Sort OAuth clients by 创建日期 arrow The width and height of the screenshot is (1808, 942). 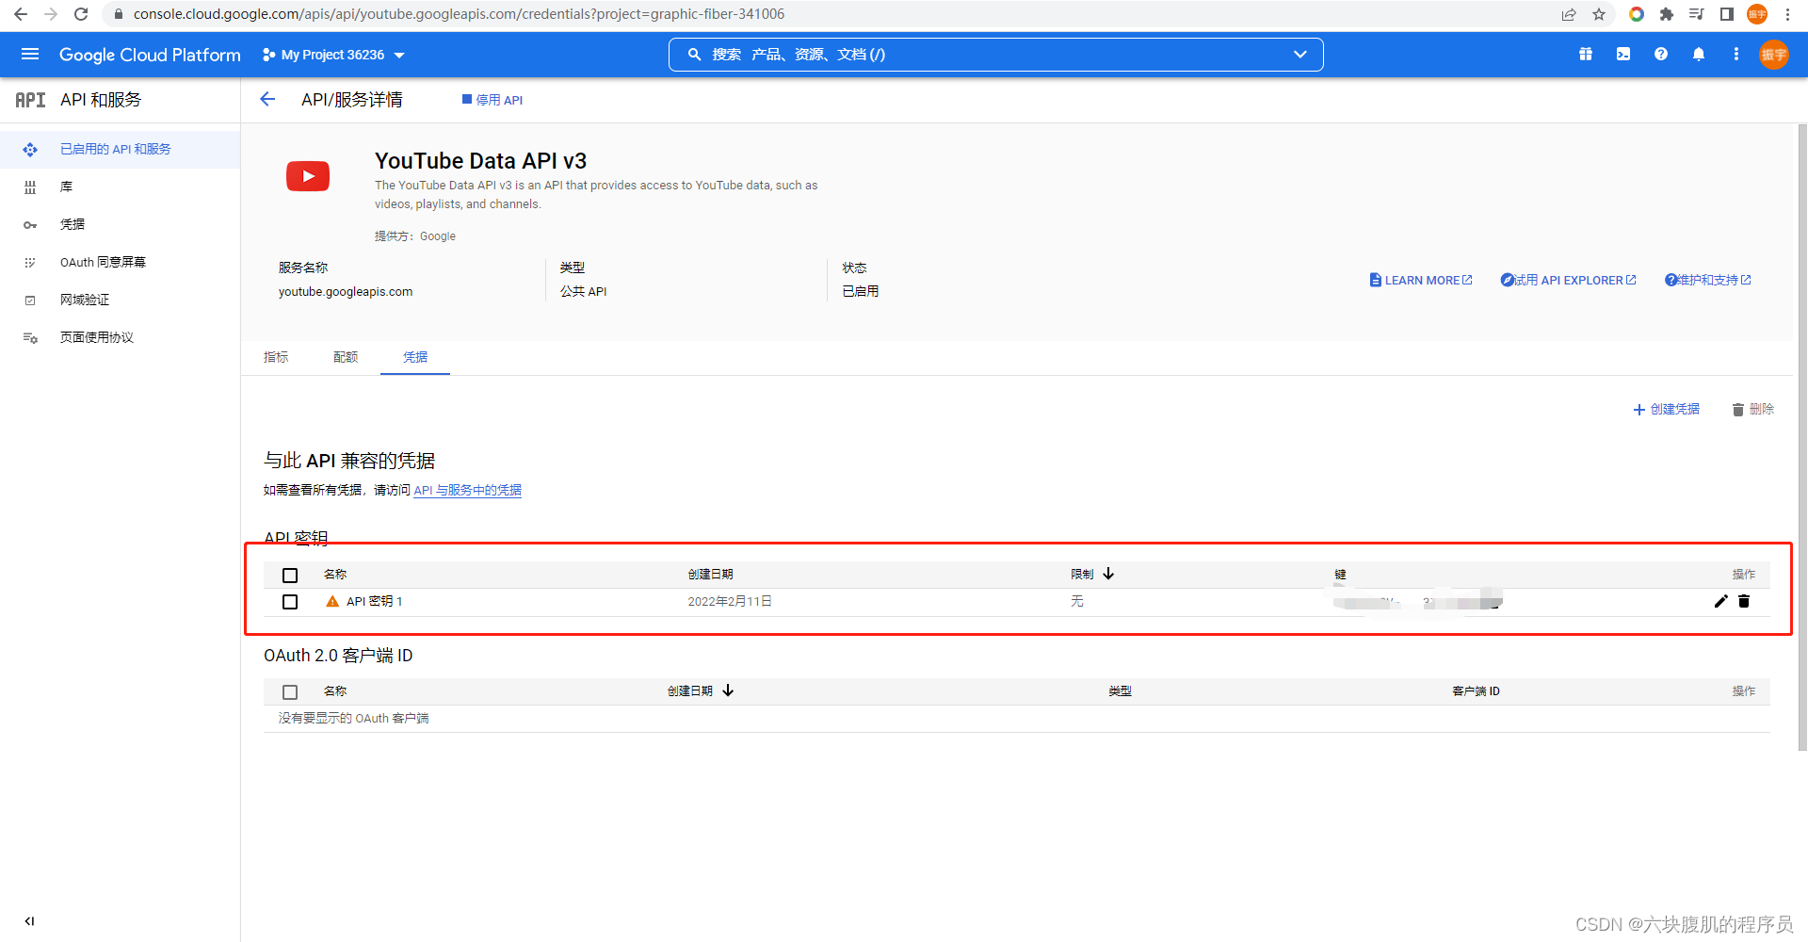[728, 690]
